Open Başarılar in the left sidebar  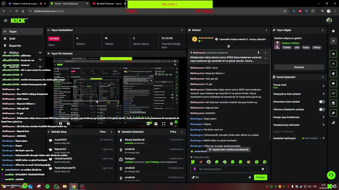click(23, 46)
